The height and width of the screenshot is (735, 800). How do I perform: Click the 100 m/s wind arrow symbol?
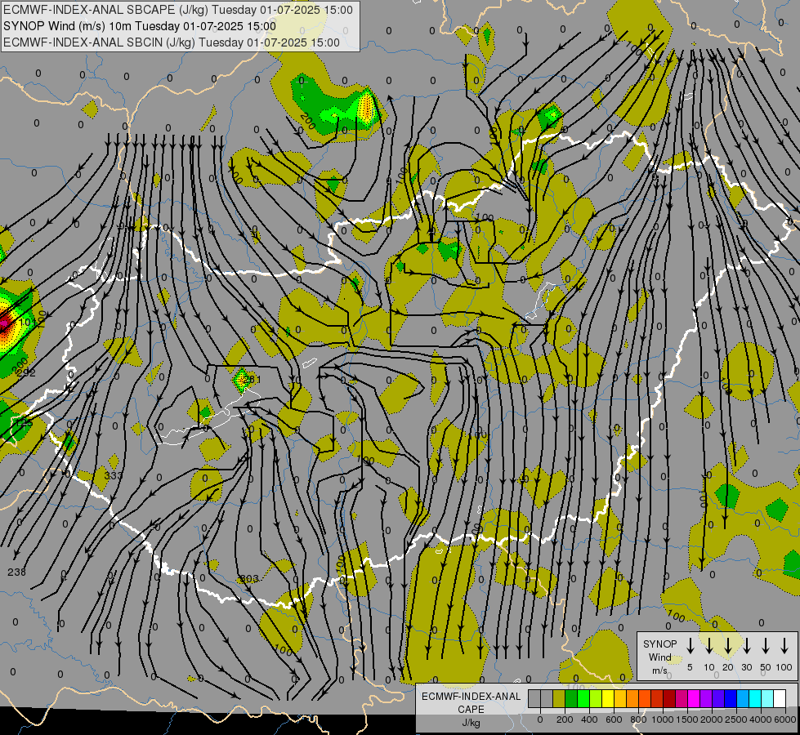pyautogui.click(x=784, y=646)
